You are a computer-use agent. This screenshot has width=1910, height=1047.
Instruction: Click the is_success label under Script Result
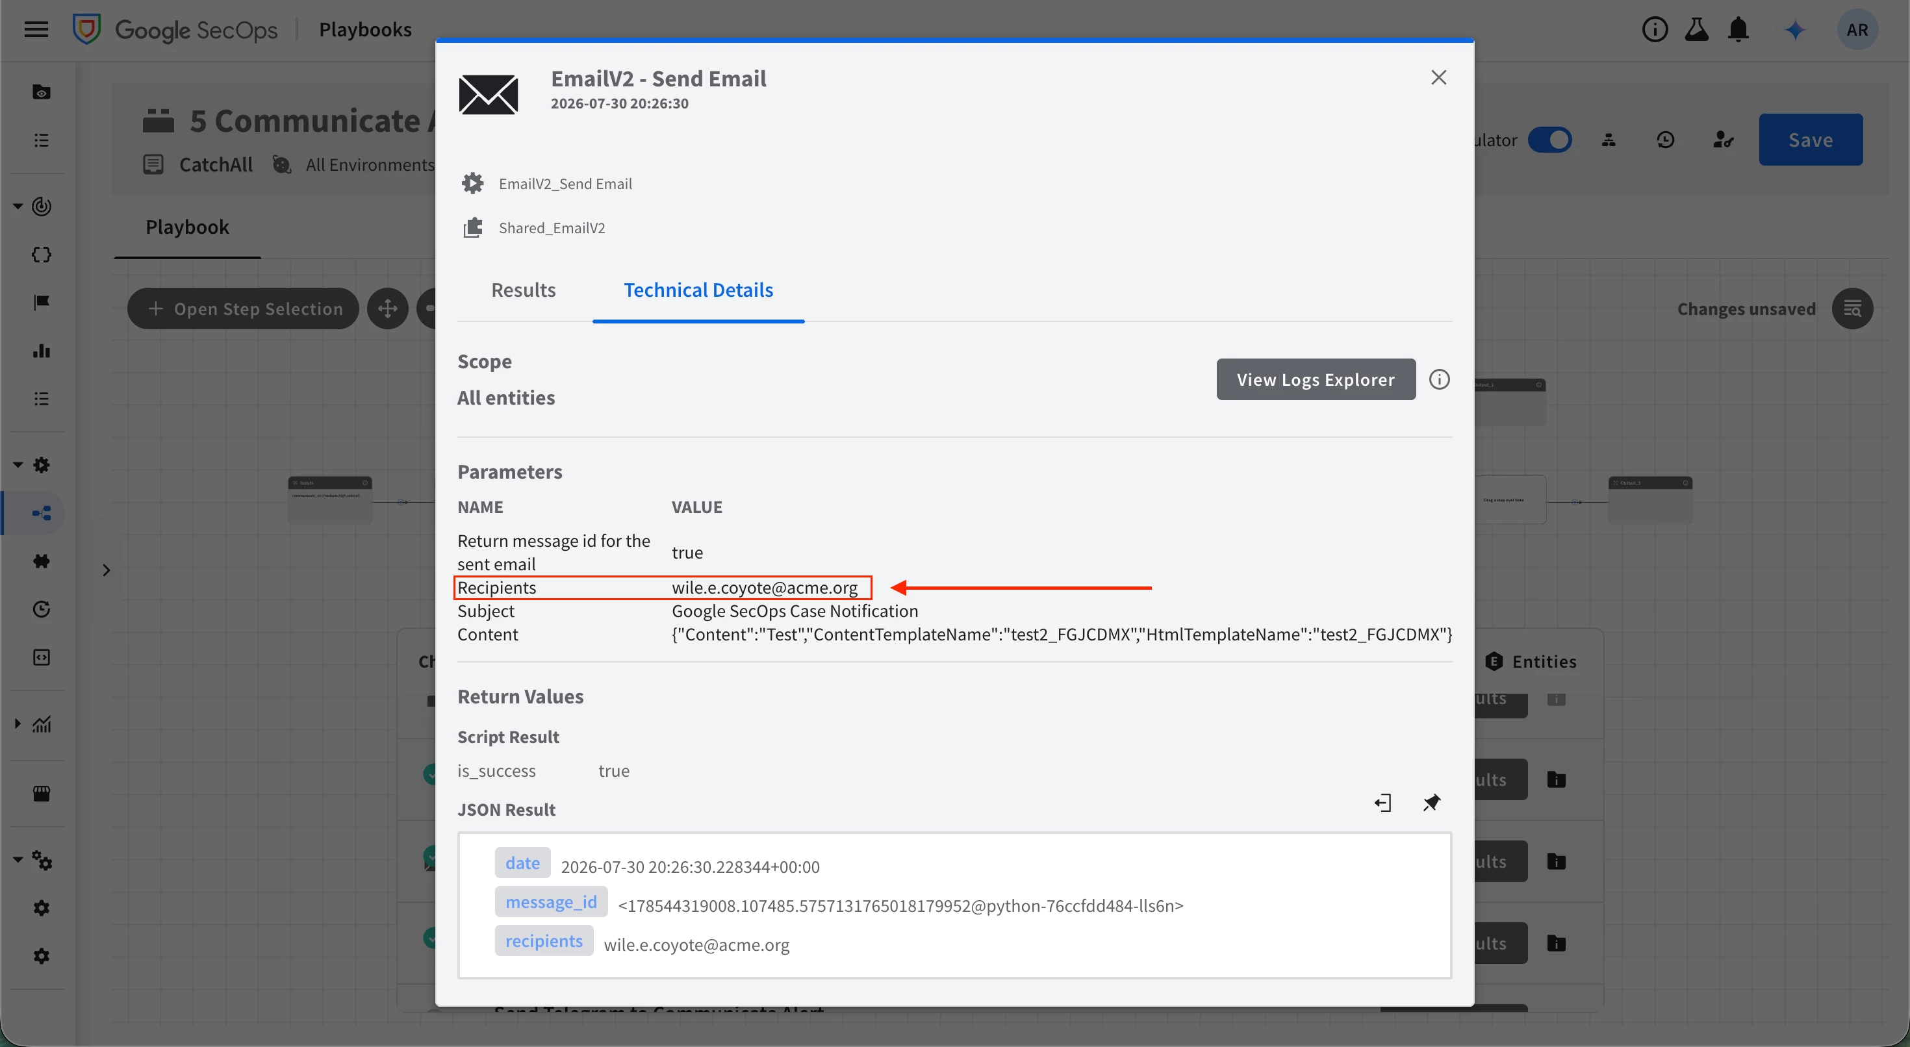coord(496,771)
